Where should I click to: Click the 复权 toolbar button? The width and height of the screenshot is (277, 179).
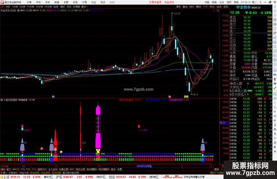click(178, 7)
